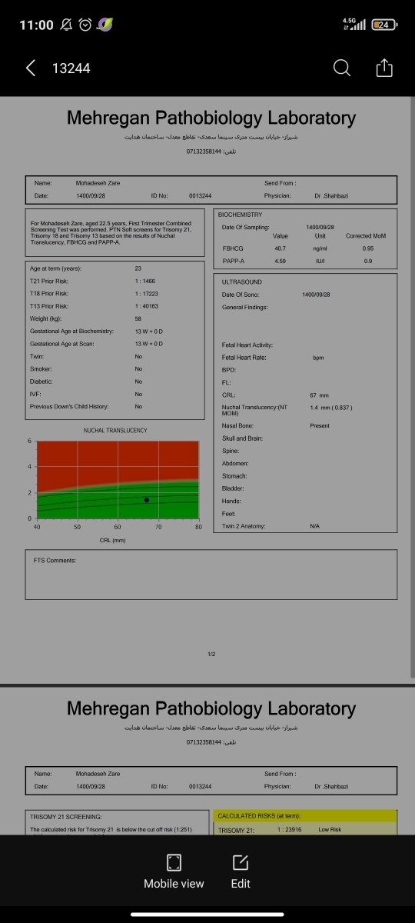This screenshot has width=415, height=923.
Task: Tap the document title 13244
Action: pos(71,68)
